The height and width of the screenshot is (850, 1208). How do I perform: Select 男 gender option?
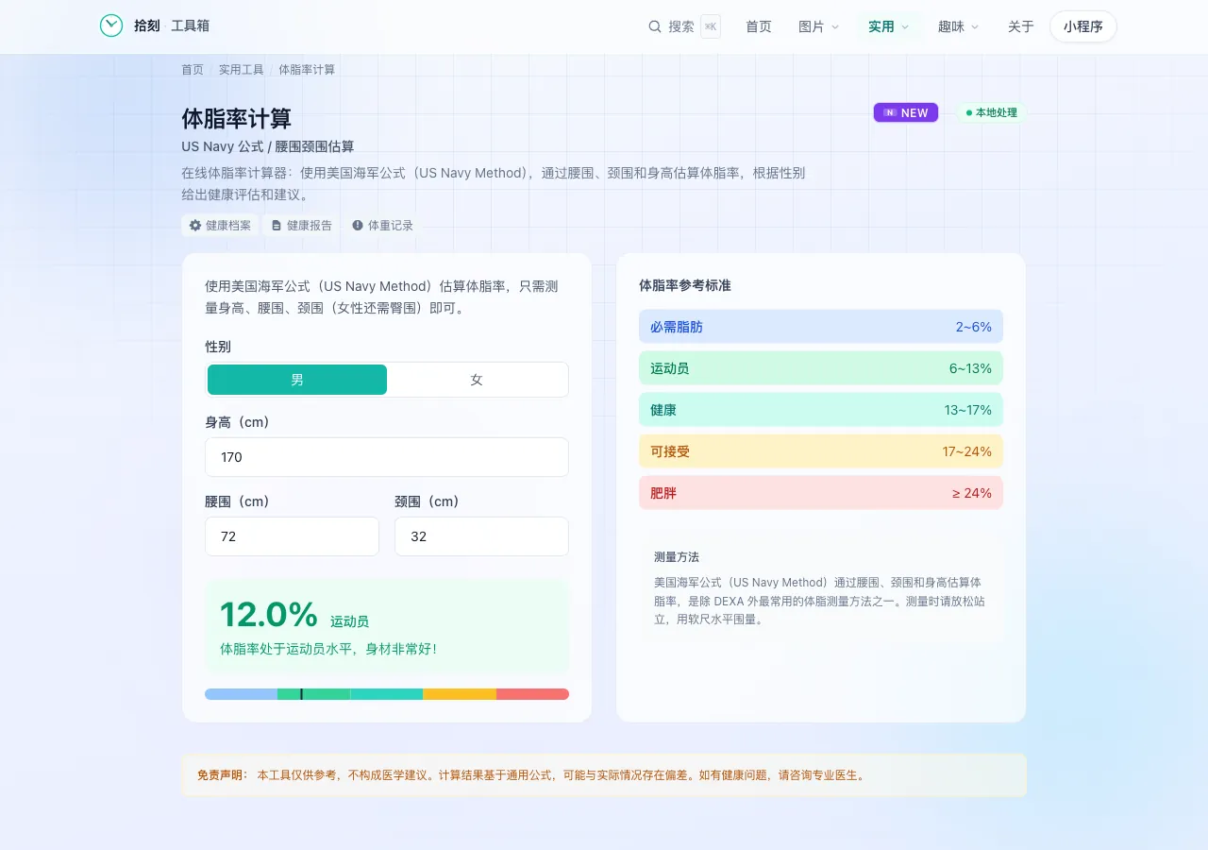pyautogui.click(x=297, y=380)
